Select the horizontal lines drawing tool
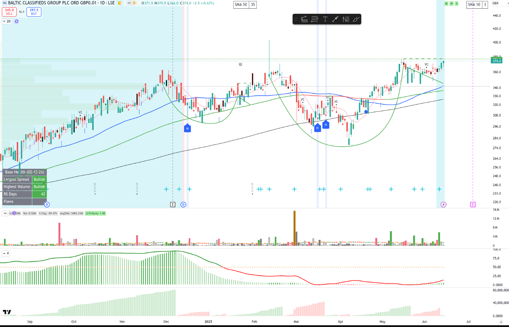Viewport: 509px width, 327px height. [x=315, y=19]
